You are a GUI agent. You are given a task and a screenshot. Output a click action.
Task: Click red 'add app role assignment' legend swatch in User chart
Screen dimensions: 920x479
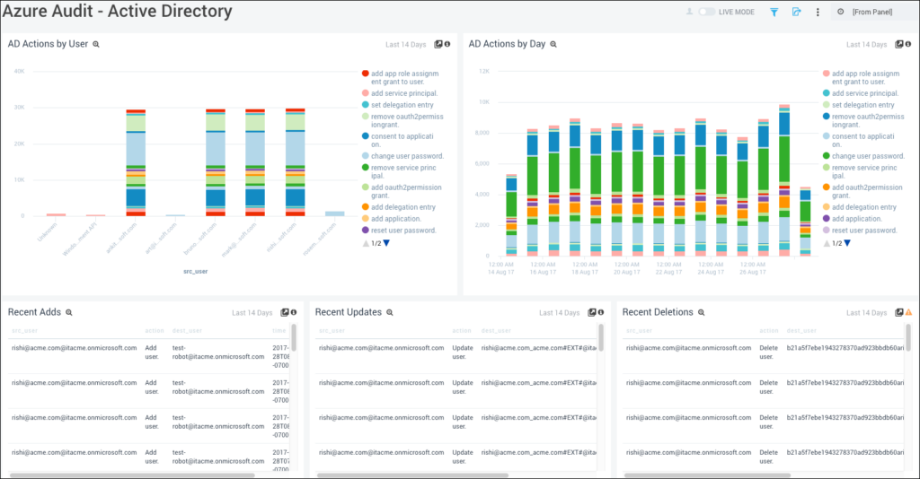pos(365,74)
